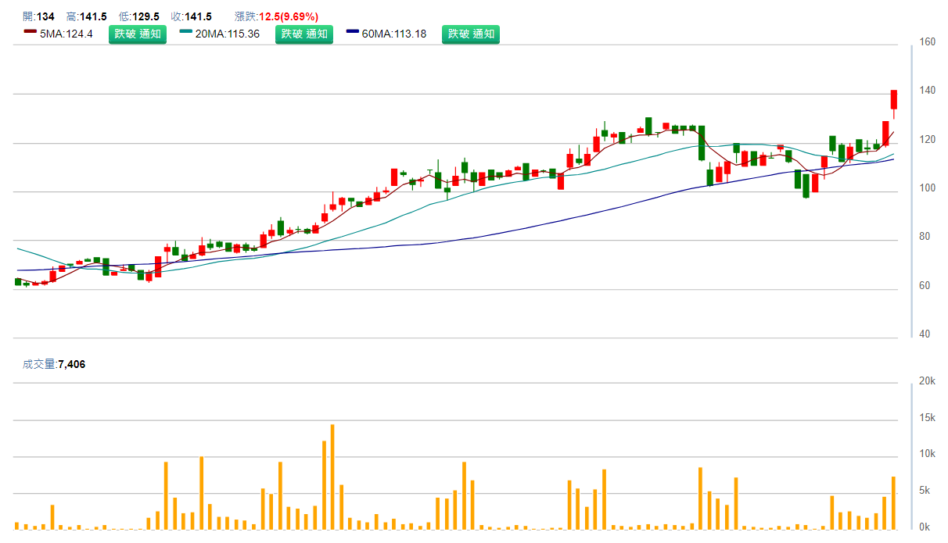The image size is (948, 543).
Task: Click the 跌破 通知 button beside 5MA
Action: [x=137, y=34]
